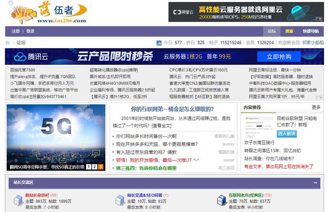The width and height of the screenshot is (329, 212).
Task: Open new member 邻家小船船 profile
Action: pos(313,43)
